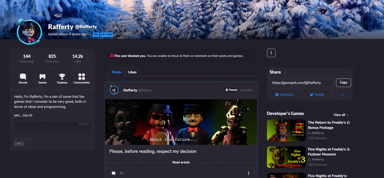The image size is (384, 178).
Task: Click the post author avatar
Action: point(114,90)
